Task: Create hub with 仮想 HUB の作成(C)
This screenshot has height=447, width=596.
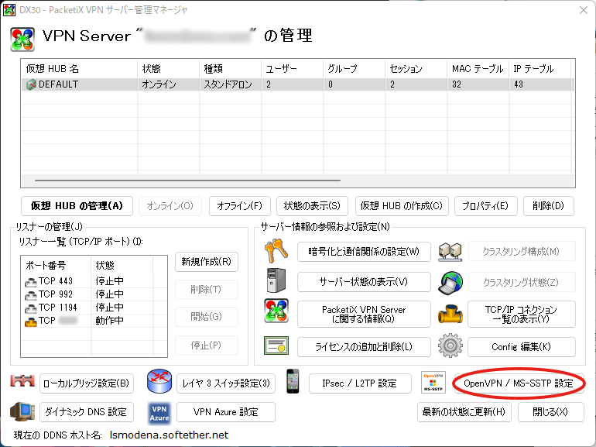Action: pos(402,206)
